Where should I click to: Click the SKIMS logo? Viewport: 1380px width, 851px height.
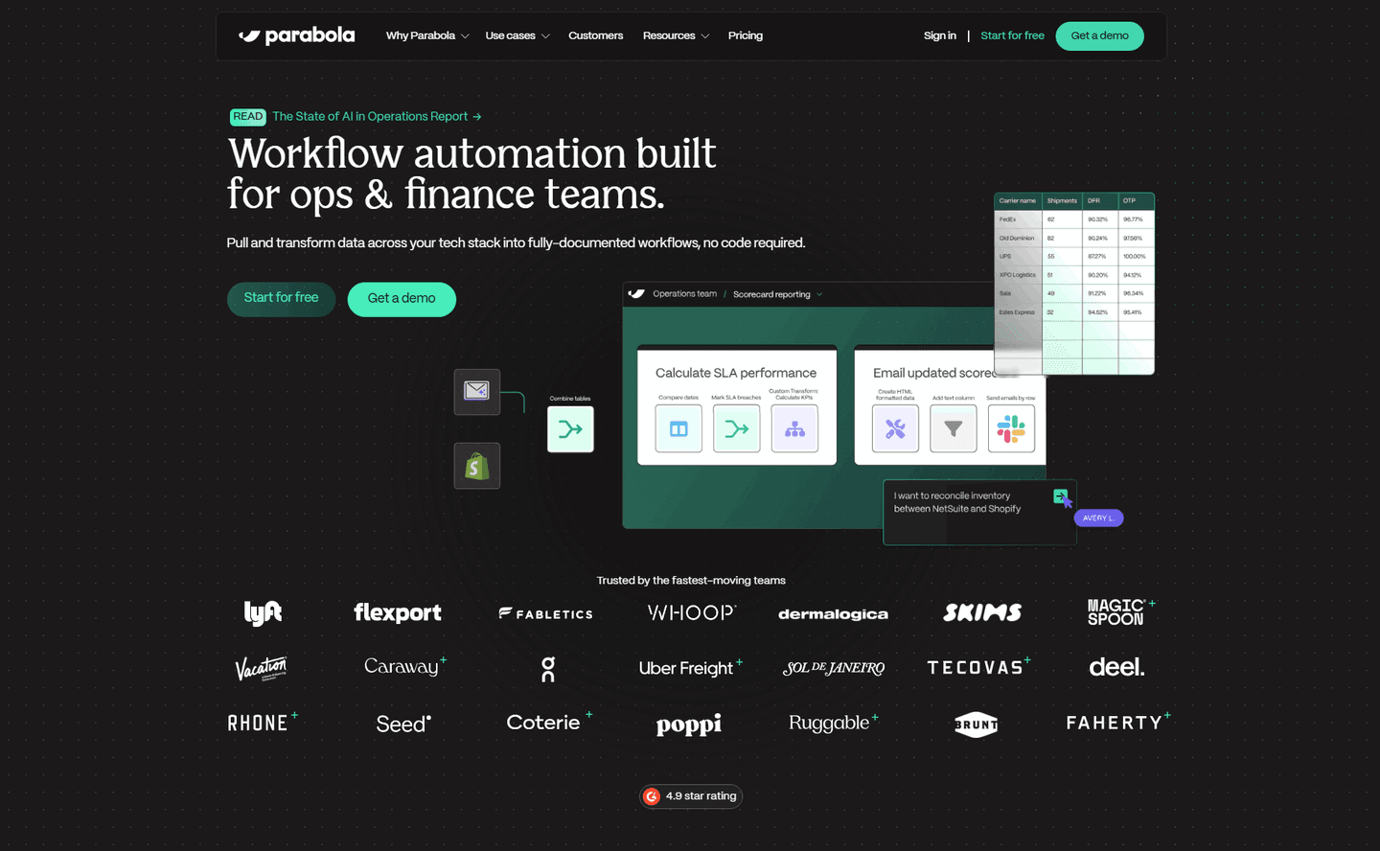982,612
